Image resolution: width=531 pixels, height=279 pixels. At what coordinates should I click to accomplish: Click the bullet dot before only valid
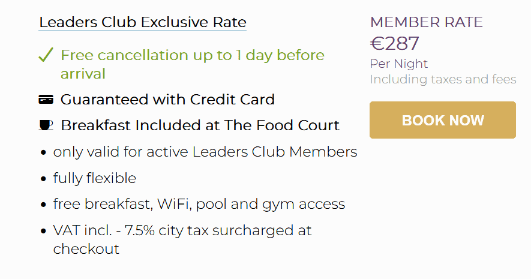[44, 152]
